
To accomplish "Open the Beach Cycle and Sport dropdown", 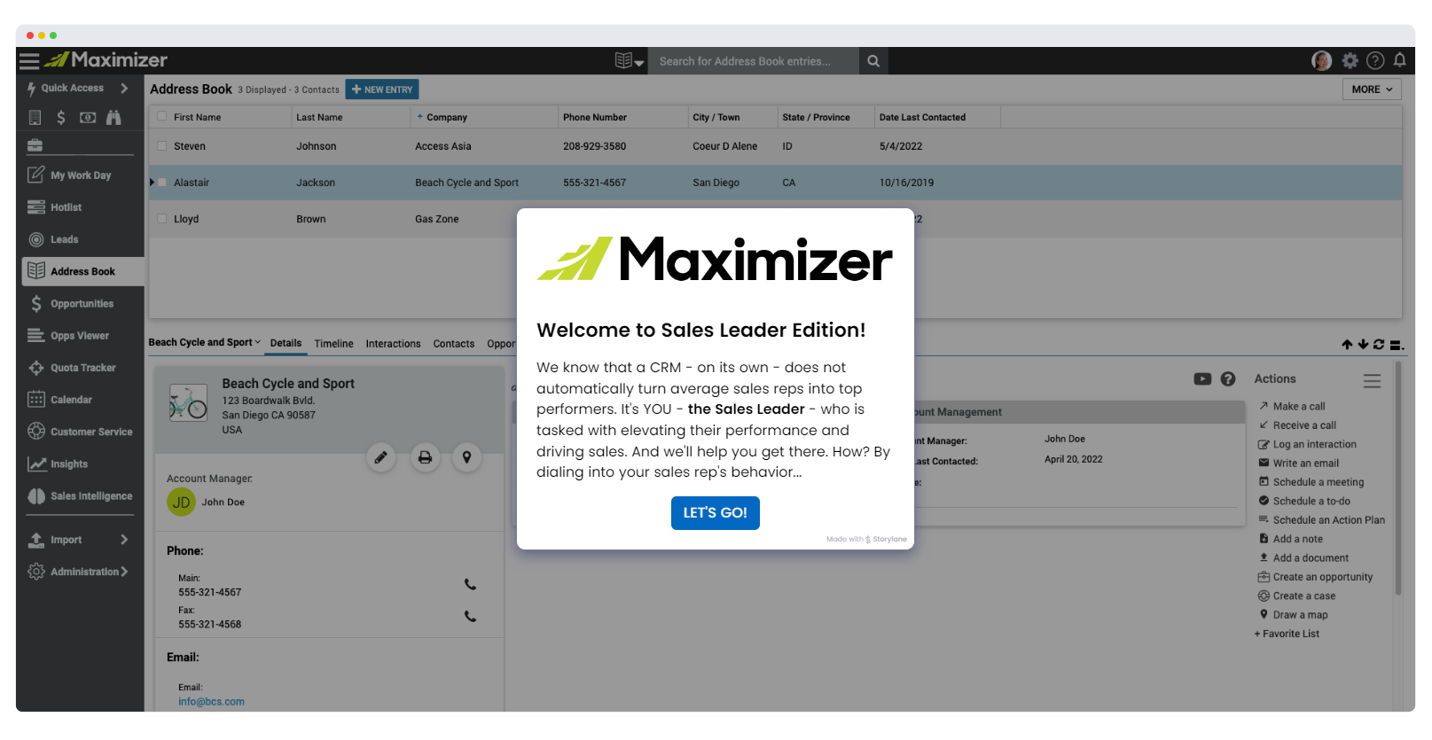I will click(205, 342).
